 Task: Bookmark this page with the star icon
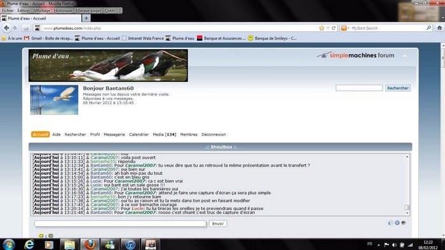click(322, 28)
